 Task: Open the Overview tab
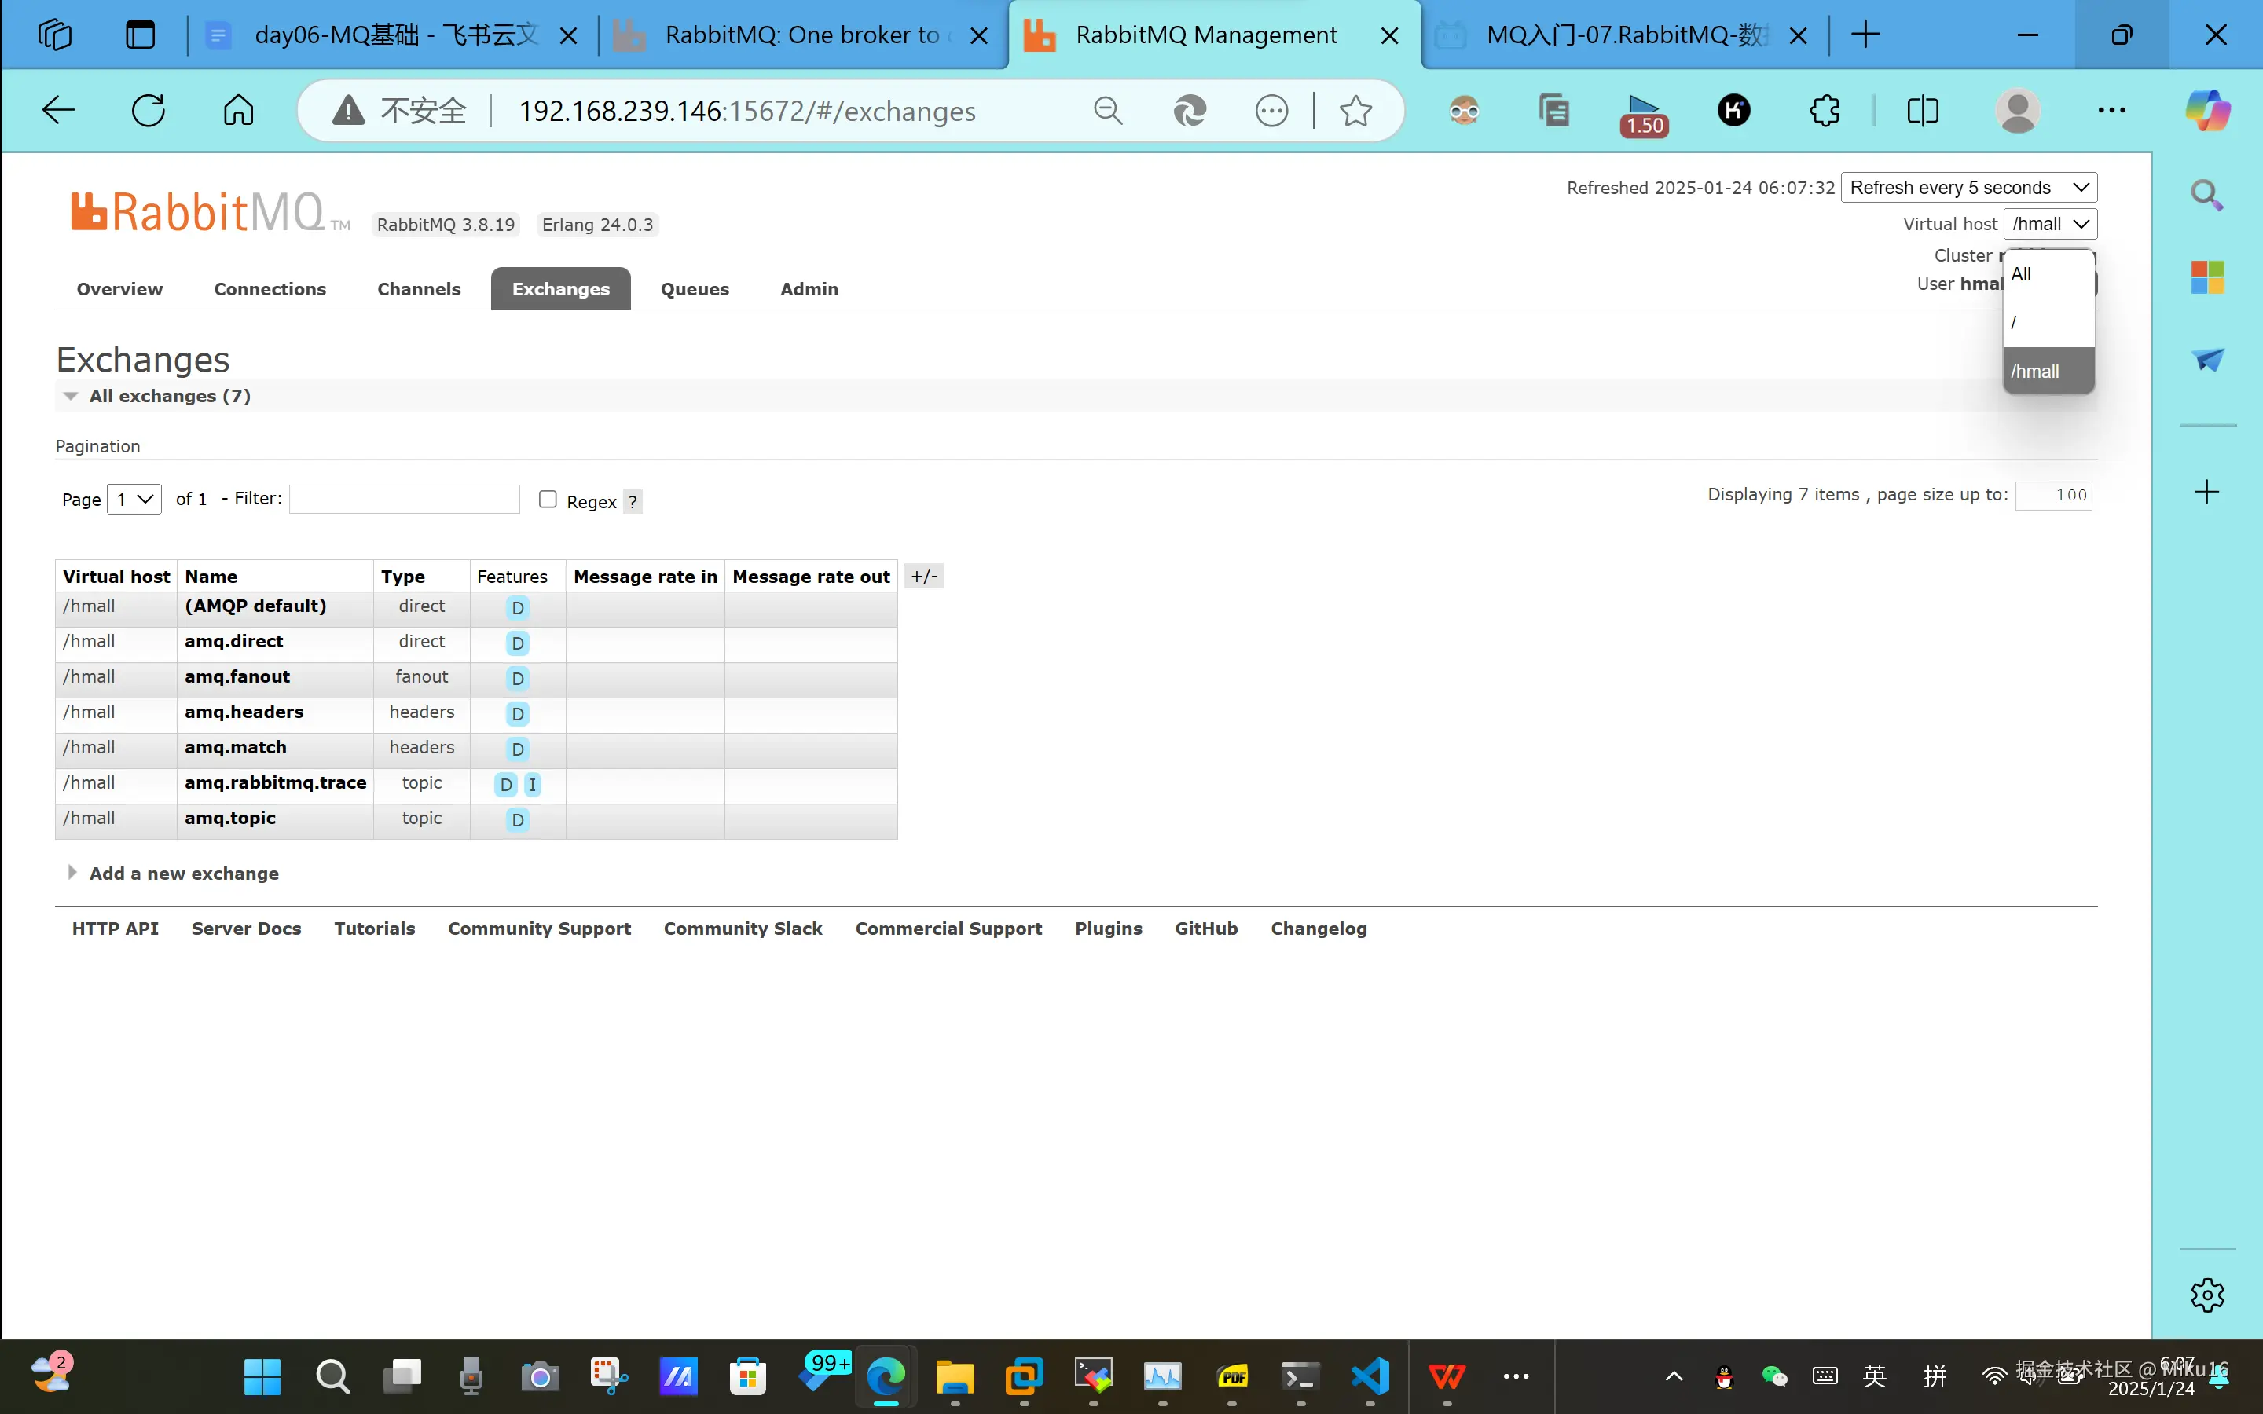(119, 289)
